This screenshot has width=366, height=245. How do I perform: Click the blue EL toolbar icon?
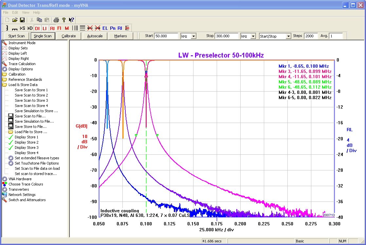point(105,28)
